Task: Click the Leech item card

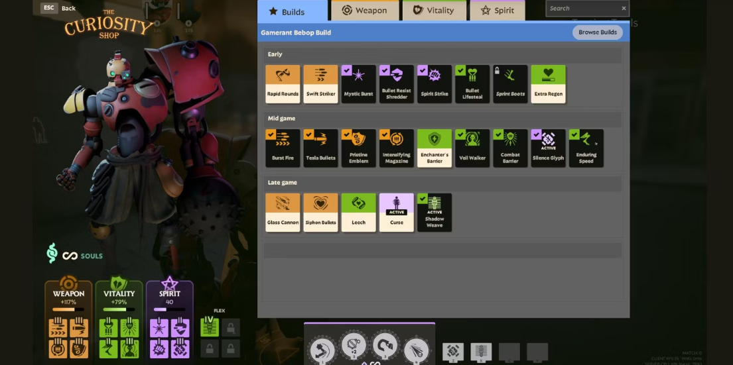Action: click(x=359, y=213)
